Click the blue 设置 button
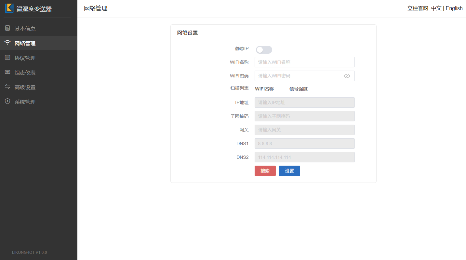Image resolution: width=466 pixels, height=260 pixels. 289,171
